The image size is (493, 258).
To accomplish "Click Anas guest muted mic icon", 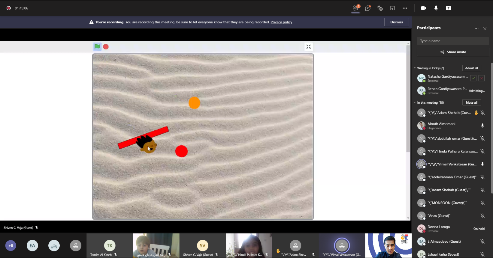I will 482,216.
